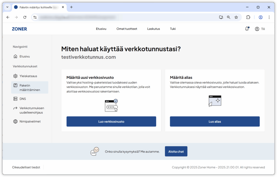Open the browser extensions puzzle icon

(x=248, y=17)
